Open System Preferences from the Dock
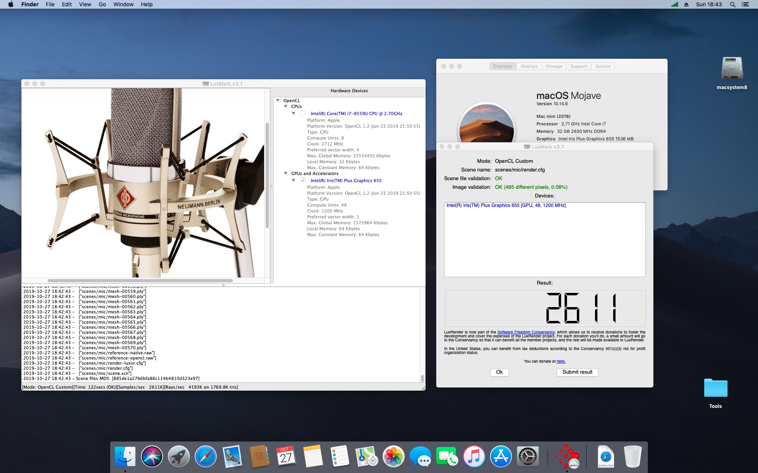Image resolution: width=758 pixels, height=473 pixels. pos(528,456)
